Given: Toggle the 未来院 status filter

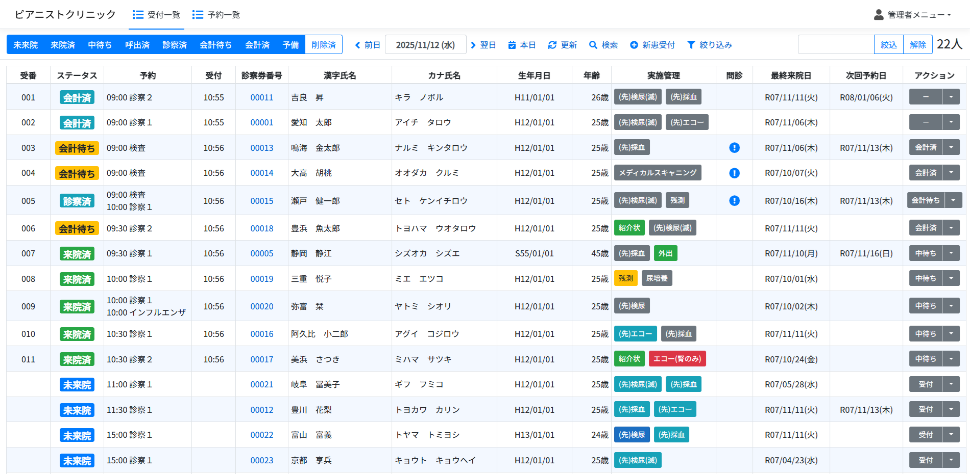Looking at the screenshot, I should coord(26,45).
